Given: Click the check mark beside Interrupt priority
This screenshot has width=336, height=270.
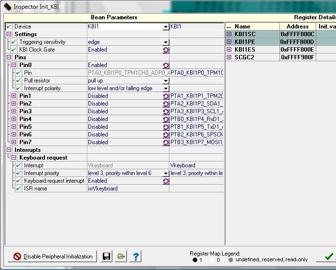Looking at the screenshot, I should pyautogui.click(x=19, y=173).
